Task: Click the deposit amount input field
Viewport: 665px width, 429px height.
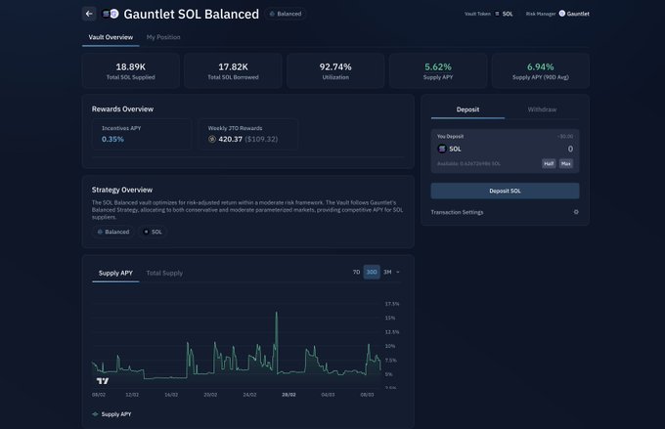Action: [x=528, y=149]
